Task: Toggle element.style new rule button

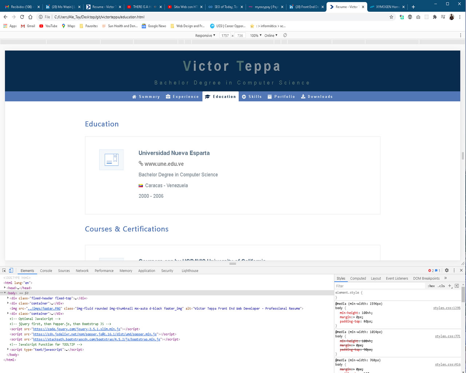Action: pos(450,286)
